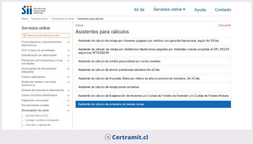Select Boleta de ventas y servicios electrónica text
Screen dimensions: 253x144
pyautogui.click(x=39, y=84)
